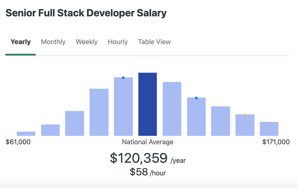This screenshot has width=297, height=188.
Task: Switch to Table View
Action: coord(154,42)
